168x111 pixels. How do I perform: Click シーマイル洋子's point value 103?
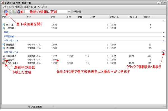click(x=149, y=63)
